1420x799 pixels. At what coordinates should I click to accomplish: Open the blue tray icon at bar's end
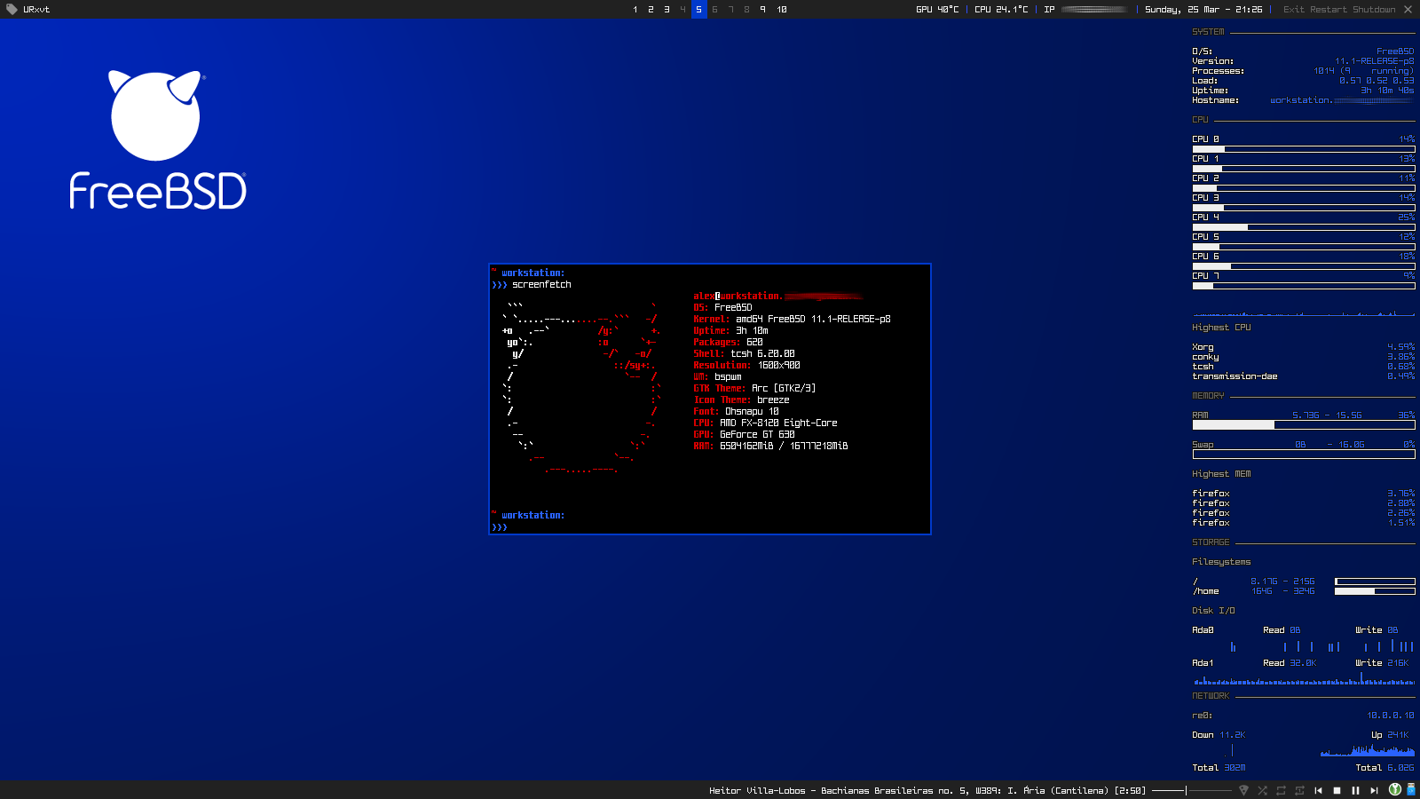[1411, 789]
